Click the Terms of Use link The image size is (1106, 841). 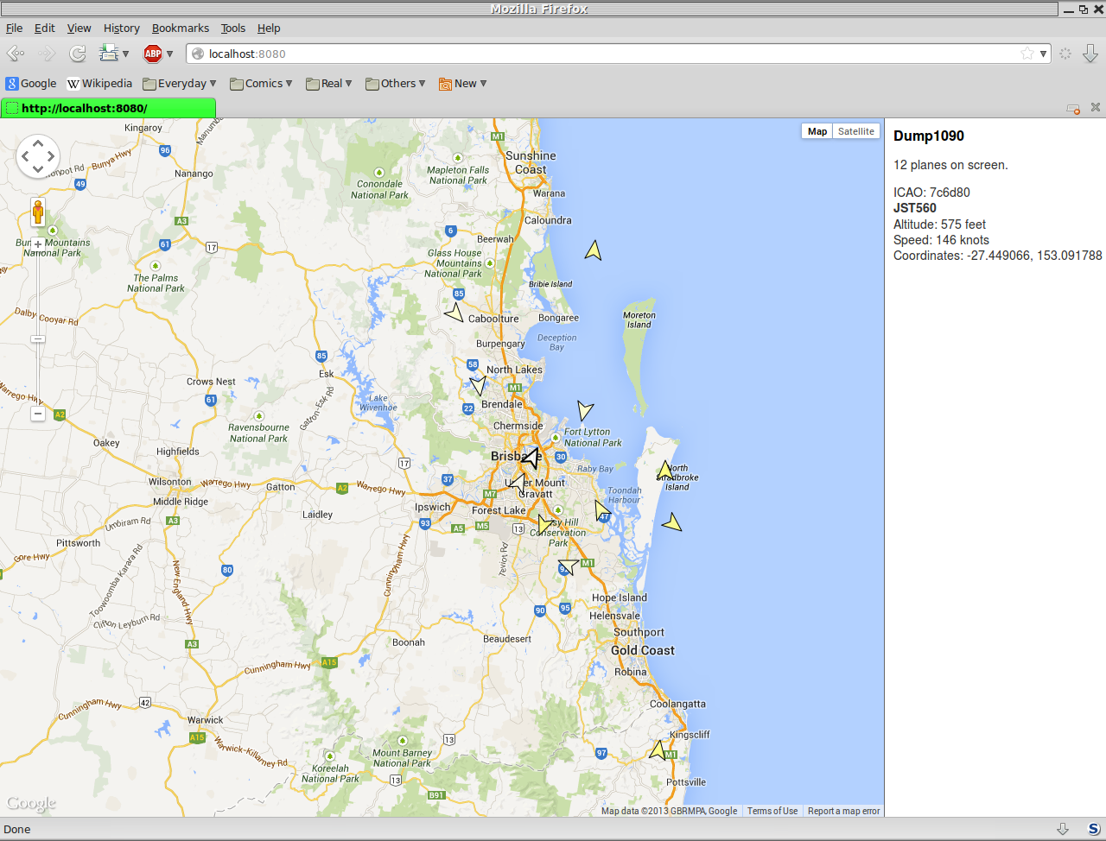[772, 811]
